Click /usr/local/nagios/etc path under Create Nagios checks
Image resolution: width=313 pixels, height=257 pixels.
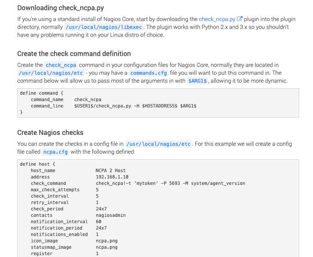point(158,144)
